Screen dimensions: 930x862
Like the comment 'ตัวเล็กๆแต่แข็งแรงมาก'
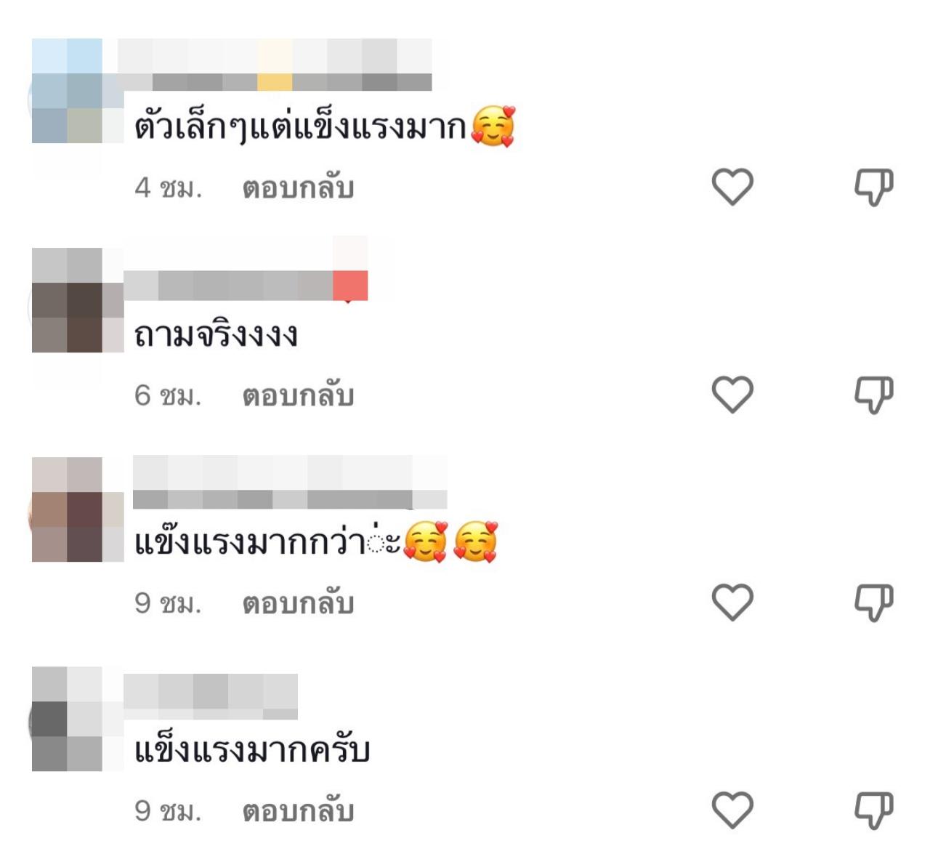click(x=732, y=187)
